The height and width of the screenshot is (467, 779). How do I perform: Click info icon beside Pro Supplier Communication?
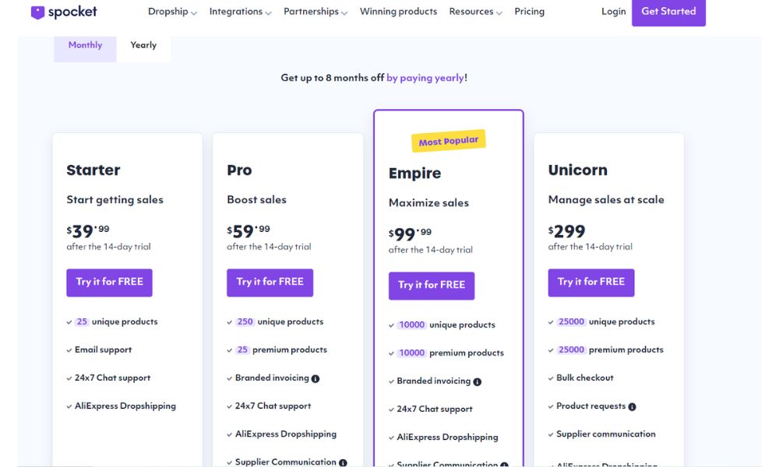point(343,462)
